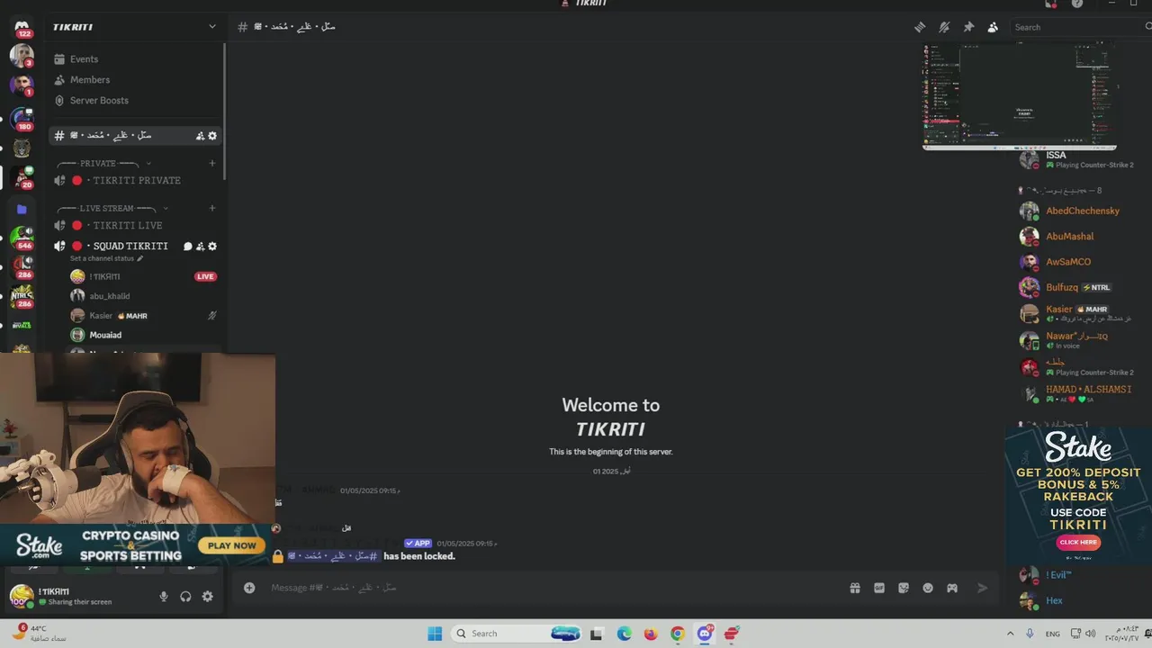Open the emoji picker

point(928,588)
